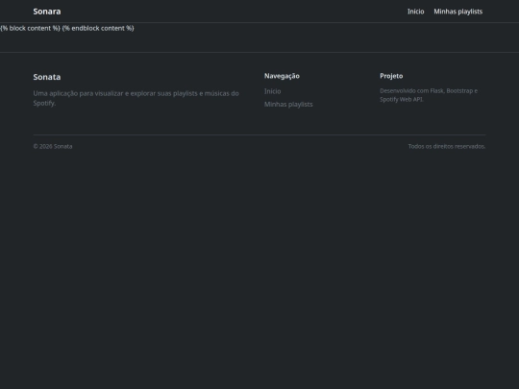
Task: Click 'Todos os direitos reservados' text
Action: coord(447,146)
